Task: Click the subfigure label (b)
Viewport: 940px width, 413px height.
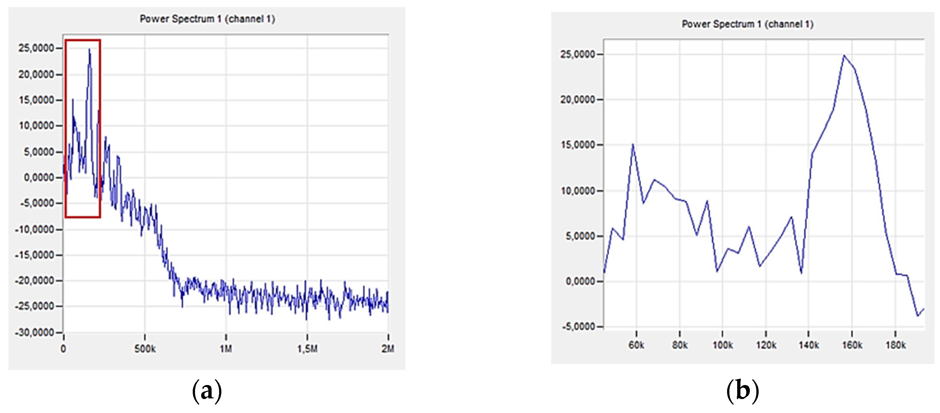Action: click(742, 391)
